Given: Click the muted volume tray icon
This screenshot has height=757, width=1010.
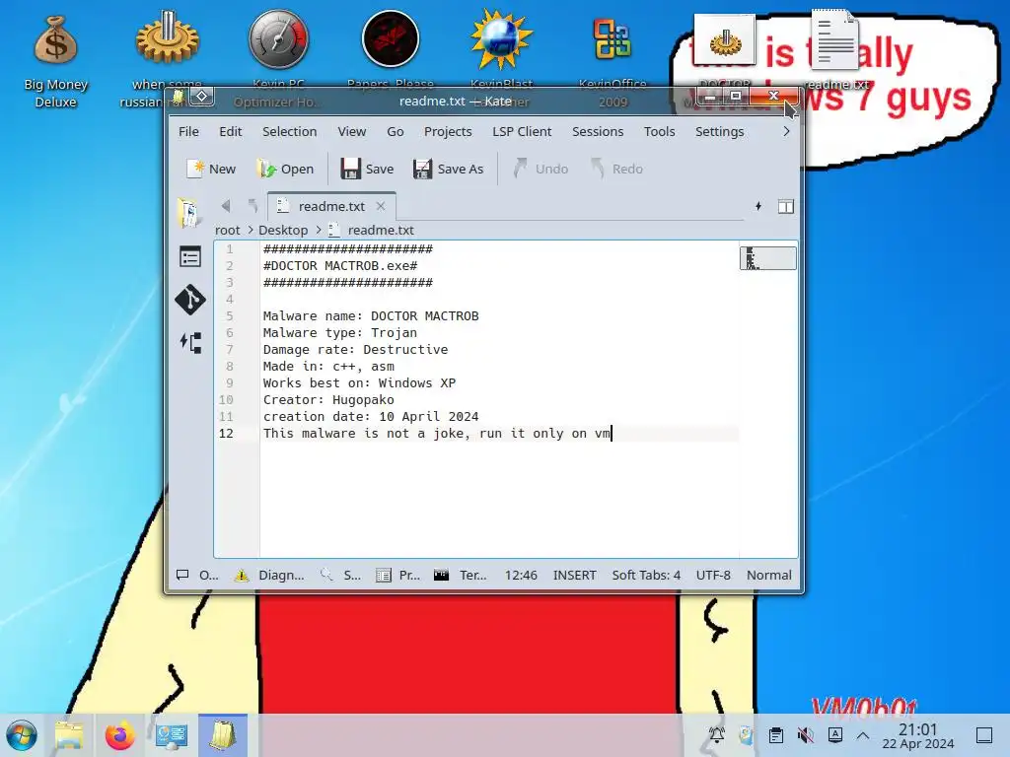Looking at the screenshot, I should [x=805, y=735].
